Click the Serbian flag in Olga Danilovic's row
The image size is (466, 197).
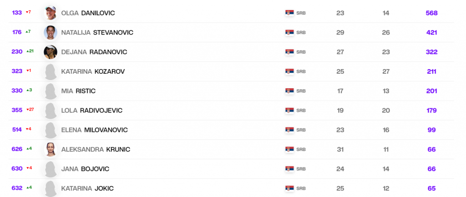point(289,13)
